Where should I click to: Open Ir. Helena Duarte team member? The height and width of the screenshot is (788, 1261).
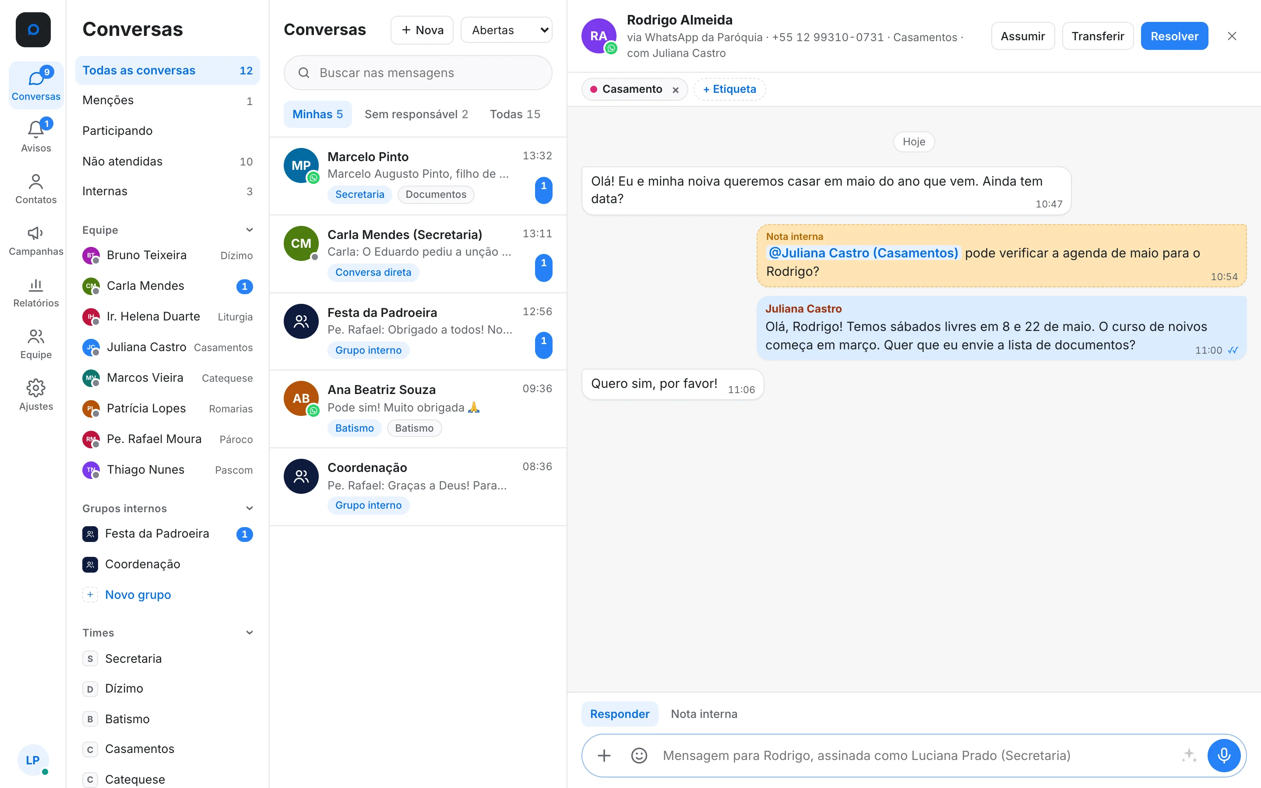point(167,317)
